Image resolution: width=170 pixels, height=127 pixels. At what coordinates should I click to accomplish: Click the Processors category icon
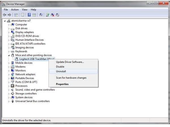(x=12, y=86)
